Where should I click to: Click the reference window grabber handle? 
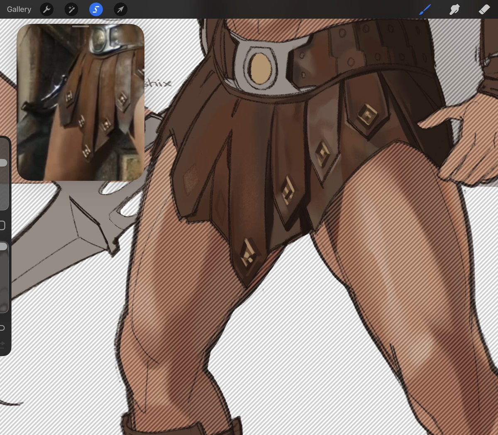click(x=81, y=26)
